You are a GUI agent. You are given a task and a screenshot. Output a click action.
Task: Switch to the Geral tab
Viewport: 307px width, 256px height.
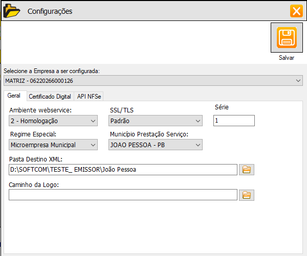(x=14, y=96)
